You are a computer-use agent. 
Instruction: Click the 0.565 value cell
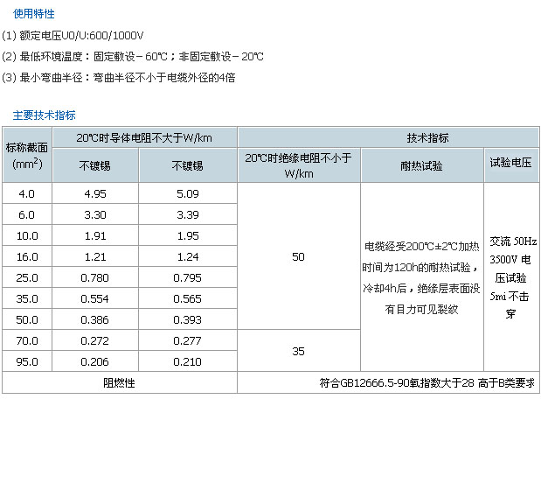click(187, 298)
